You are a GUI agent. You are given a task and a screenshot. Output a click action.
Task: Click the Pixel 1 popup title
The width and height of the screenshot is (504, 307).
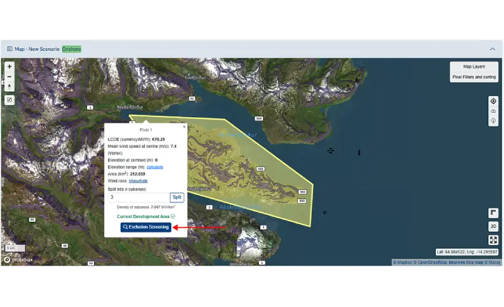(x=145, y=130)
